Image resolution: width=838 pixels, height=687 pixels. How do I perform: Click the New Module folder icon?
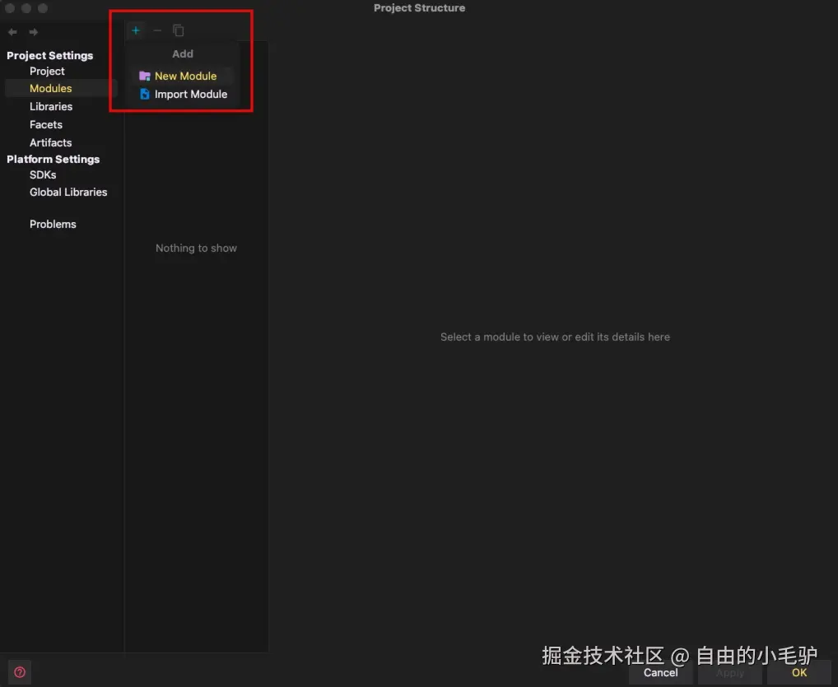point(144,76)
